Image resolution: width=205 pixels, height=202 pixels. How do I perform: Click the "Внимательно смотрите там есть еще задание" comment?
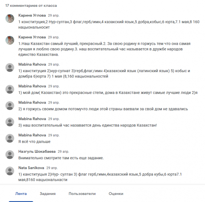point(60,158)
